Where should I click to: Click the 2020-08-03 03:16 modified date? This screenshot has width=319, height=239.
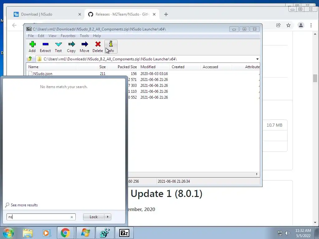point(154,73)
